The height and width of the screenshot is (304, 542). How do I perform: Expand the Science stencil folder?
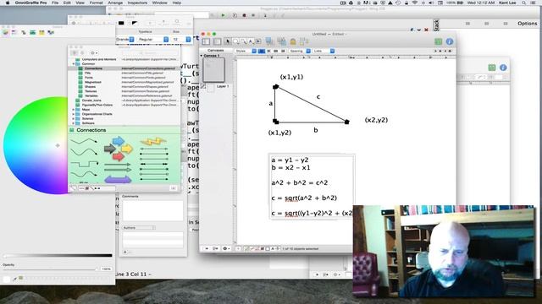[74, 118]
